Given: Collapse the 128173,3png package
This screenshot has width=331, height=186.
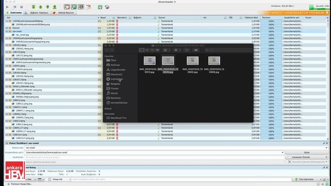Looking at the screenshot, I should [7, 52].
